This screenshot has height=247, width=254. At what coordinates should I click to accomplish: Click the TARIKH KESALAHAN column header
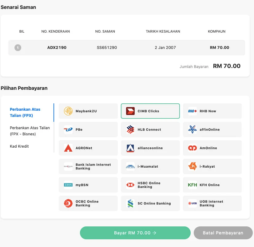[163, 31]
